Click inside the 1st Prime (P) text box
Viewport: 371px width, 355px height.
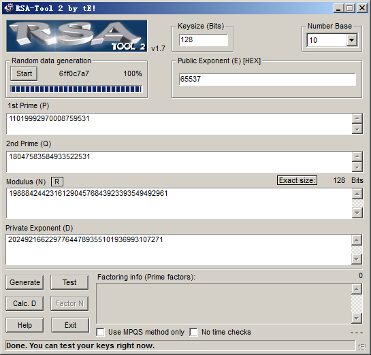179,124
